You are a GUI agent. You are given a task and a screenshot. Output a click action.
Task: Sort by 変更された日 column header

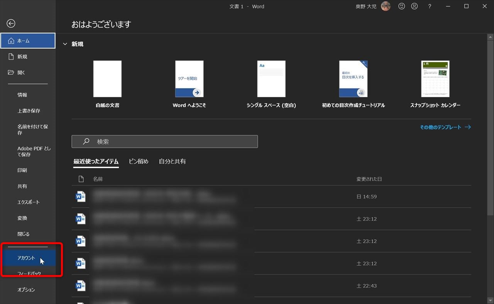369,179
